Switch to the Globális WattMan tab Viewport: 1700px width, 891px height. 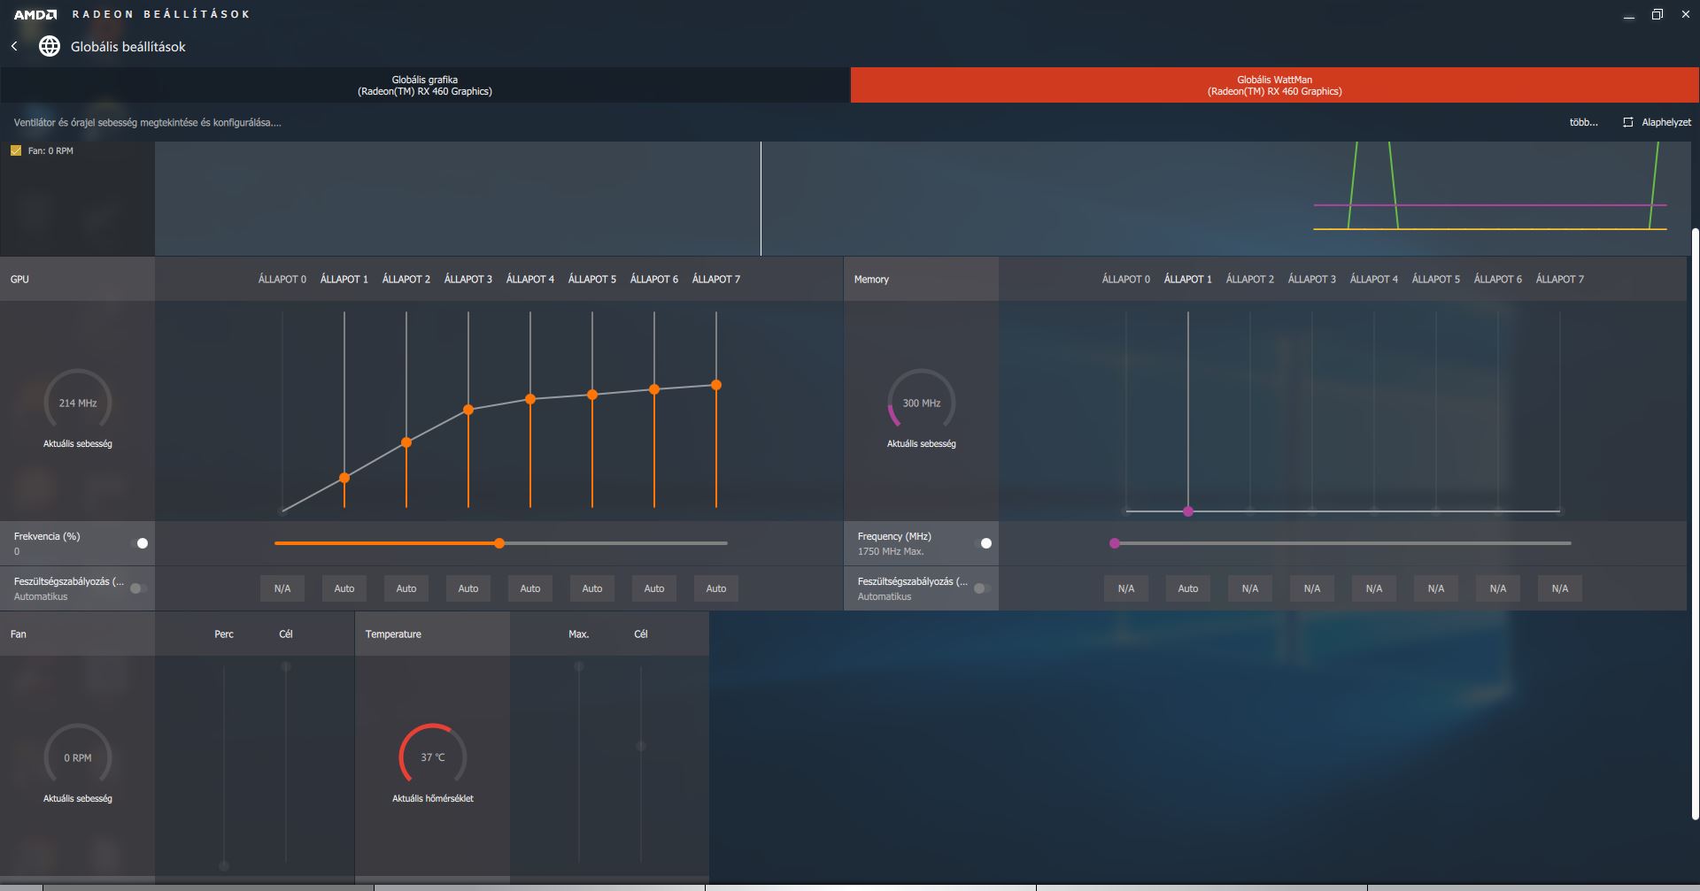[1275, 85]
